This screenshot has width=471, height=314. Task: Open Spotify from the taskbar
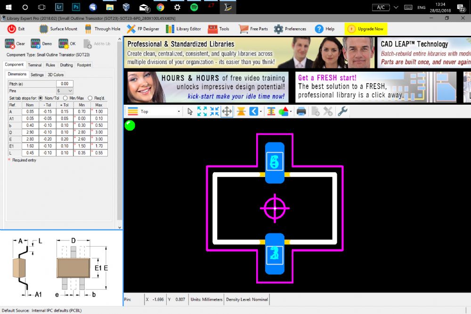(x=194, y=7)
